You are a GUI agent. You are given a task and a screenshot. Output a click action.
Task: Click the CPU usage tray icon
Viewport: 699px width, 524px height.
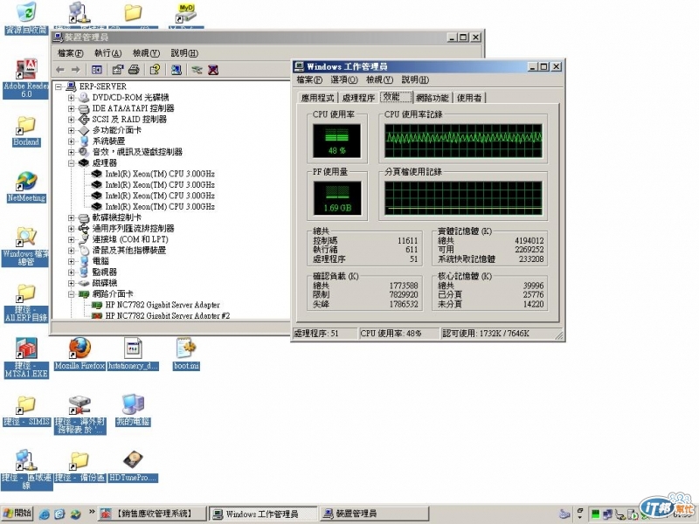point(595,514)
